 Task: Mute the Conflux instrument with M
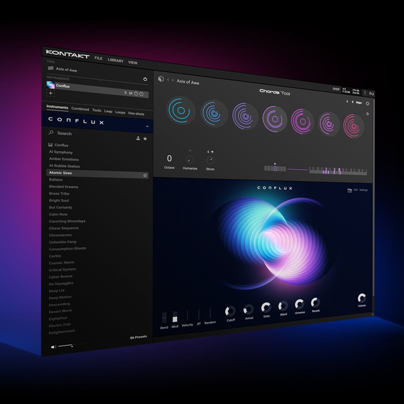tap(130, 93)
